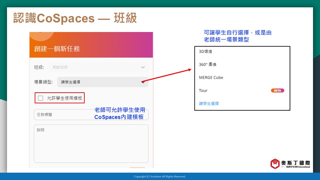
Task: Pick the MERGE Cube scene type
Action: click(x=211, y=78)
